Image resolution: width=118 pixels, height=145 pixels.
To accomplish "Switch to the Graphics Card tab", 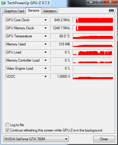I will coord(14,11).
